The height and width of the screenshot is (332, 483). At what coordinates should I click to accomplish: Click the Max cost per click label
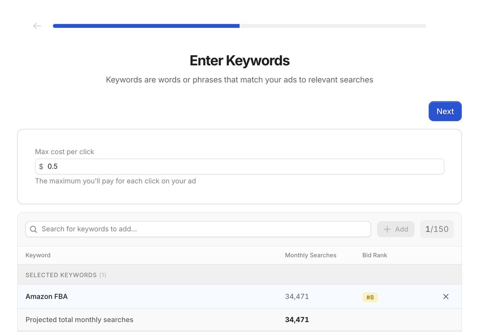point(64,152)
